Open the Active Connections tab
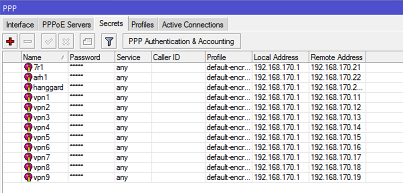 (192, 24)
